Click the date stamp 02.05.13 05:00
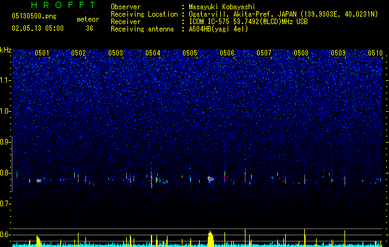The image size is (389, 247). pos(38,28)
